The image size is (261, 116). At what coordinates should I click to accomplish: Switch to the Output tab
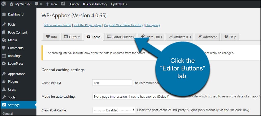pos(72,37)
